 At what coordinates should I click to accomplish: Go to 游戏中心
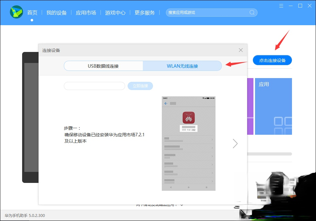[x=115, y=13]
